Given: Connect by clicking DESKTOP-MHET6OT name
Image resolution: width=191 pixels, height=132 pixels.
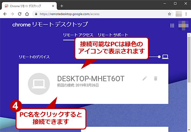Looking at the screenshot, I should [91, 79].
